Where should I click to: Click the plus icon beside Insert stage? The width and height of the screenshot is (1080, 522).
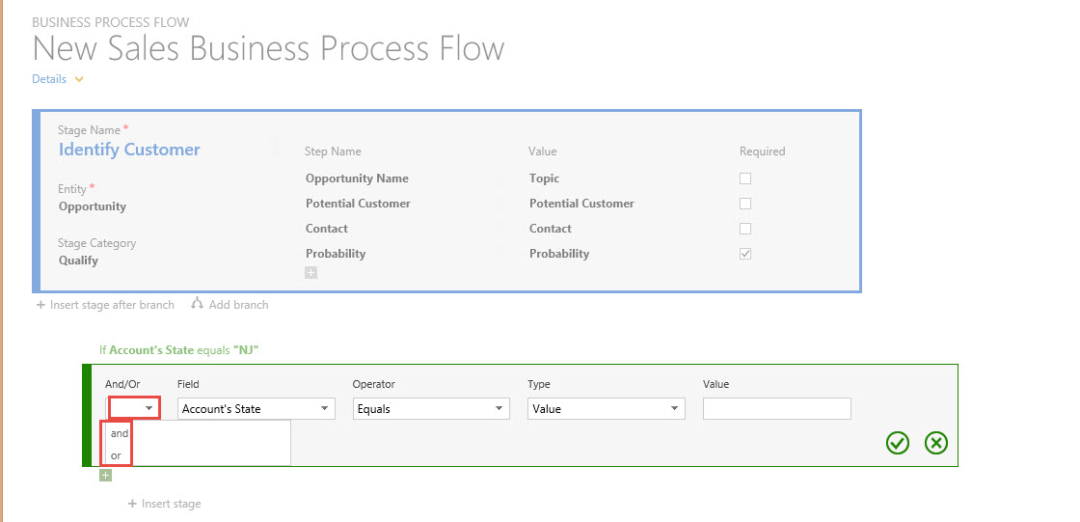click(132, 504)
